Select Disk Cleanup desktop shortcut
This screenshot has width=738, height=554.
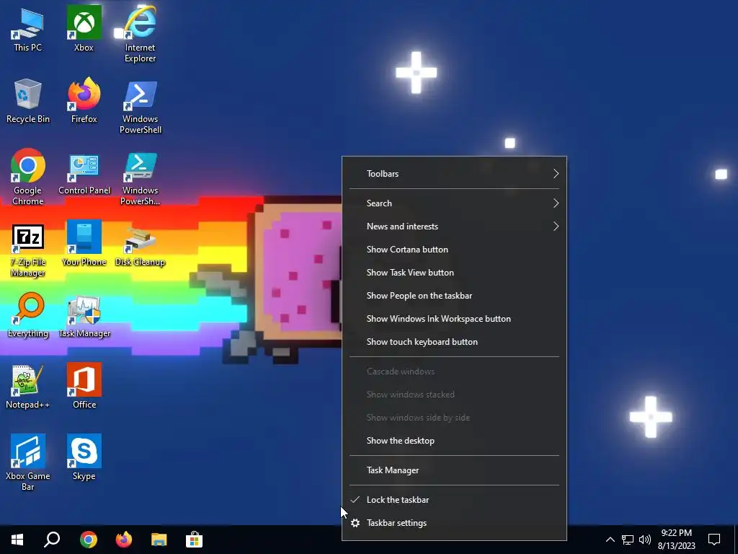tap(140, 245)
